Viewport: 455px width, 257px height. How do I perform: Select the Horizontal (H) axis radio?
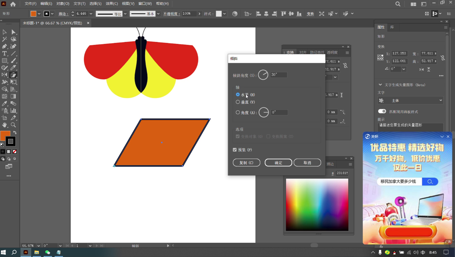click(x=238, y=94)
